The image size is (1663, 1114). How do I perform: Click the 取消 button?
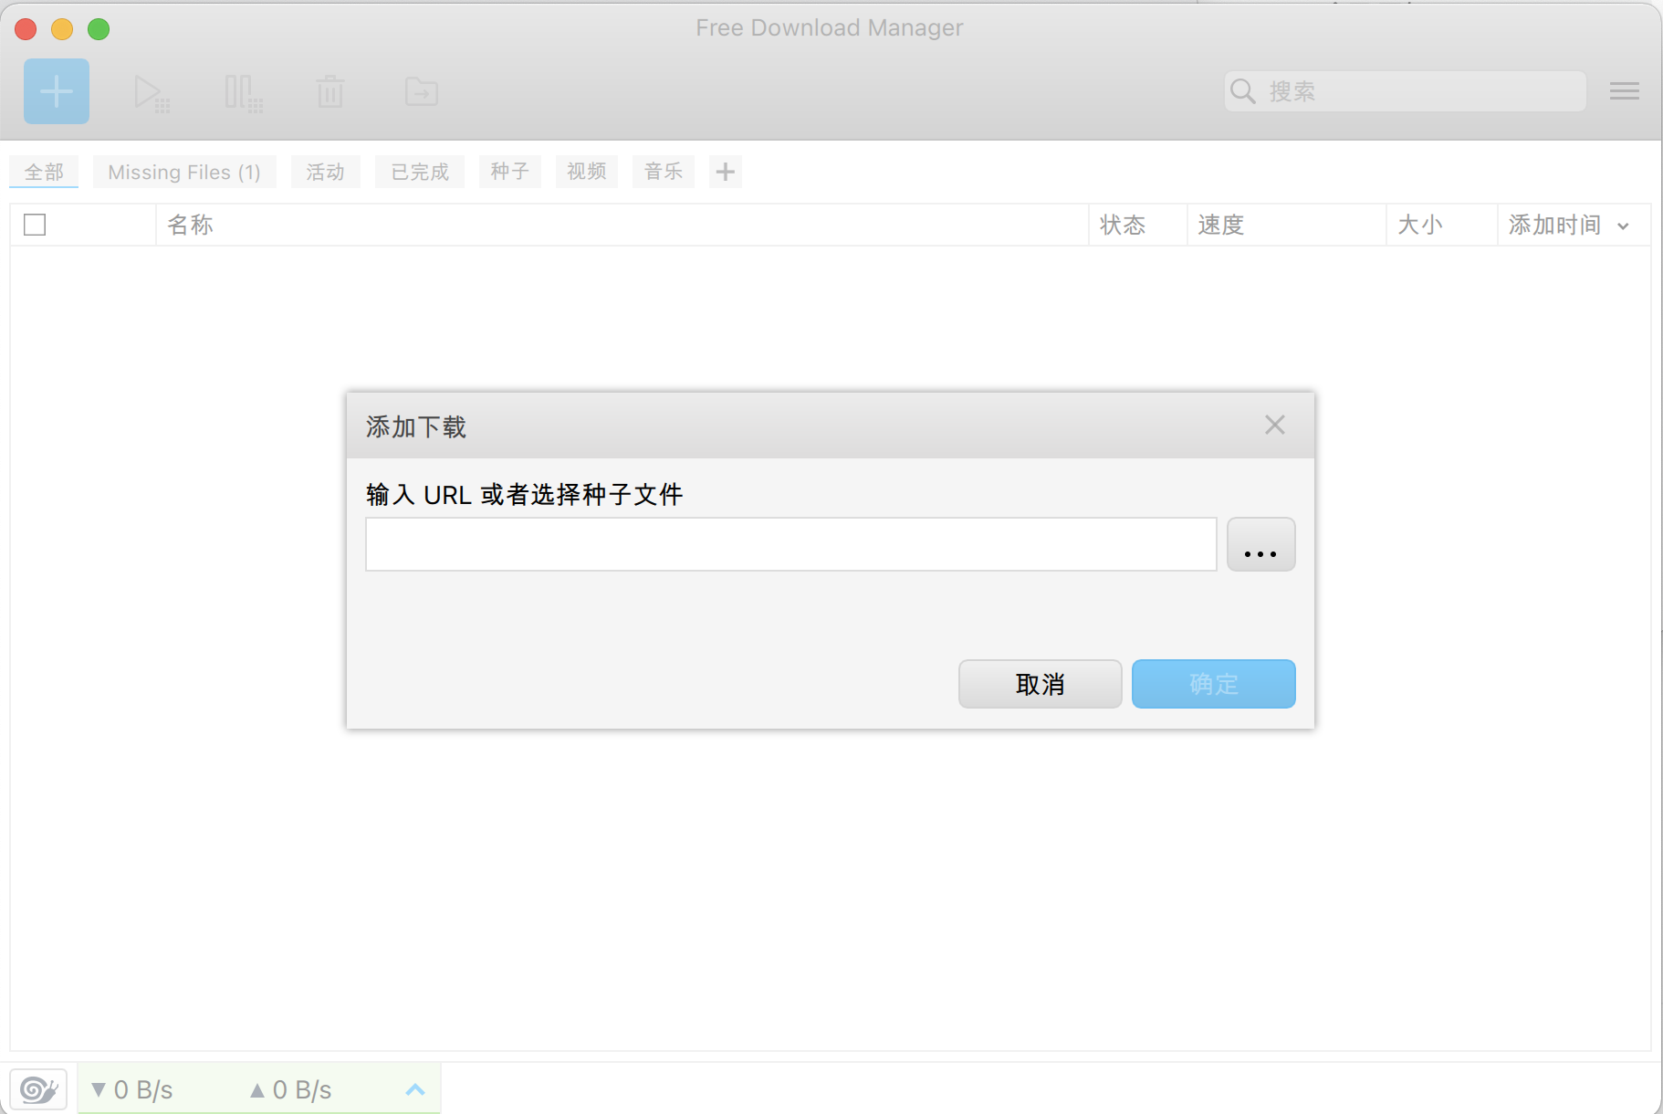tap(1041, 684)
